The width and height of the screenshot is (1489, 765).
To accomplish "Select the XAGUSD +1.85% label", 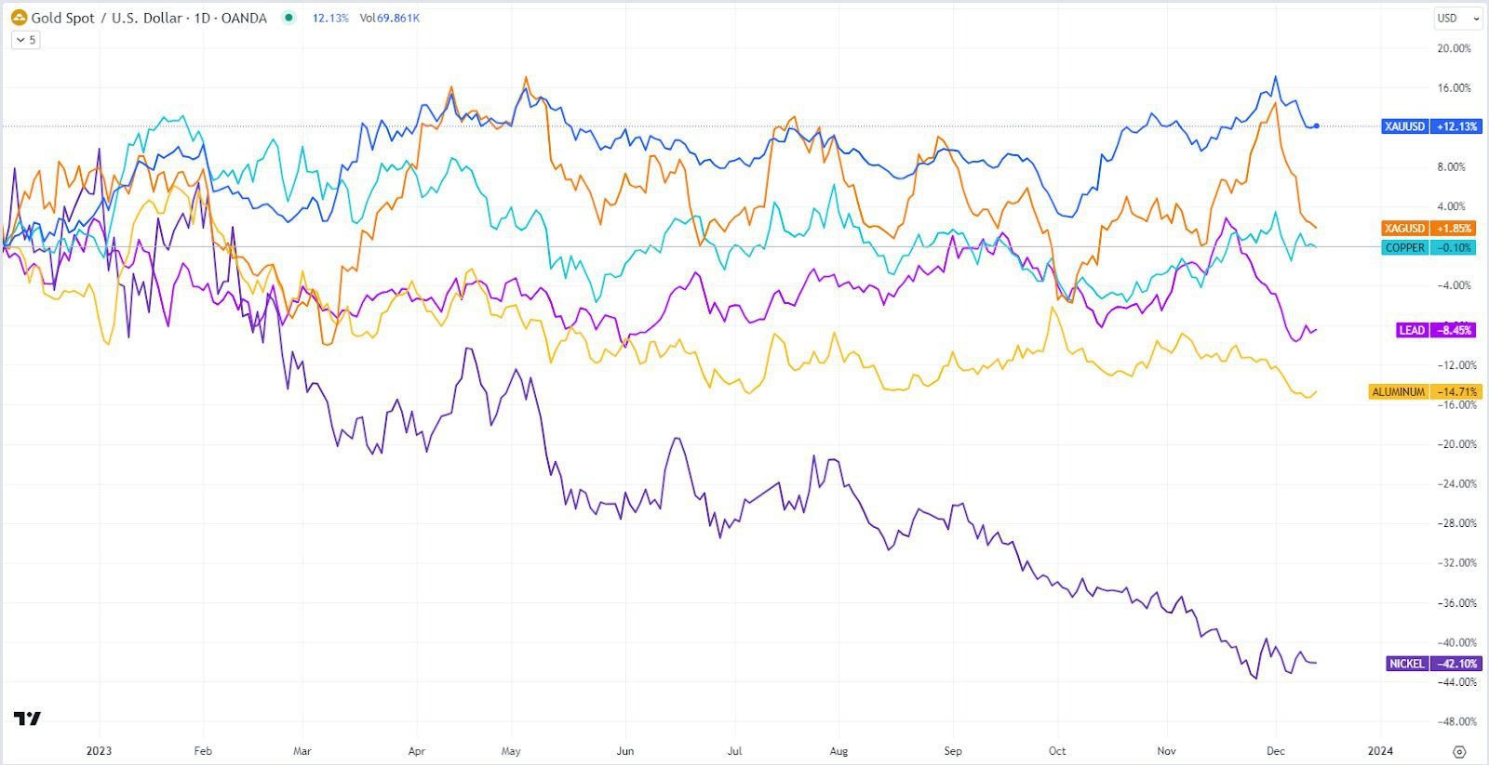I will coord(1429,228).
